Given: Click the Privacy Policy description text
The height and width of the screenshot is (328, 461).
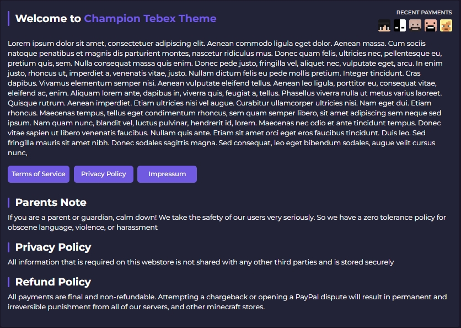Looking at the screenshot, I should [201, 262].
